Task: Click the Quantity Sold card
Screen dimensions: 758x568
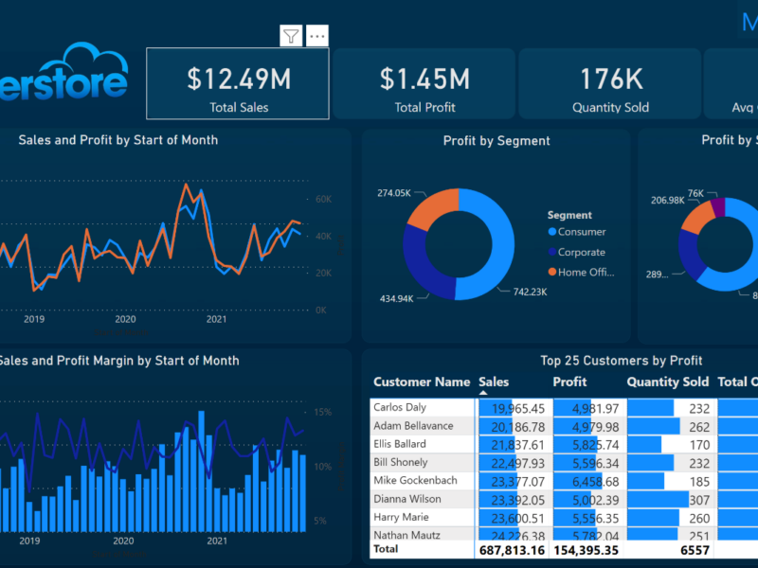Action: (610, 84)
